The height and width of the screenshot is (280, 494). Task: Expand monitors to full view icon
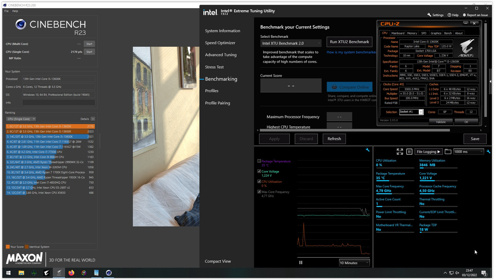tap(400, 152)
